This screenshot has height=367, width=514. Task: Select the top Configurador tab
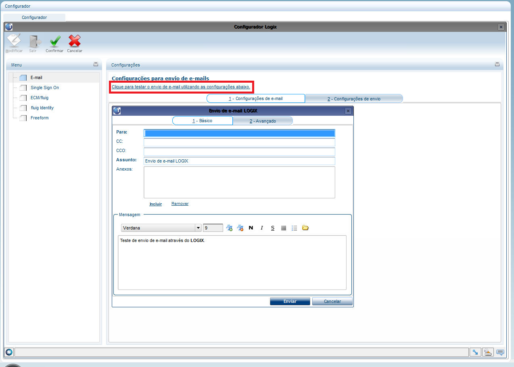(34, 17)
